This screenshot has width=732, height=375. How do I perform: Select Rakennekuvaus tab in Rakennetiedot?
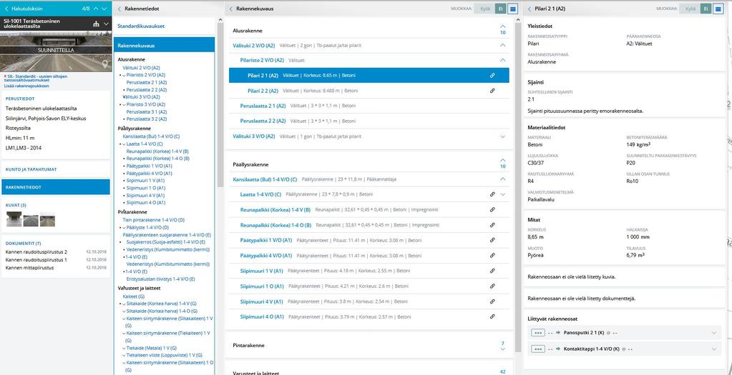click(x=164, y=46)
